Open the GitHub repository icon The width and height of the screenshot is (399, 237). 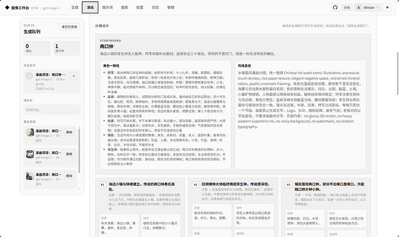click(x=335, y=8)
